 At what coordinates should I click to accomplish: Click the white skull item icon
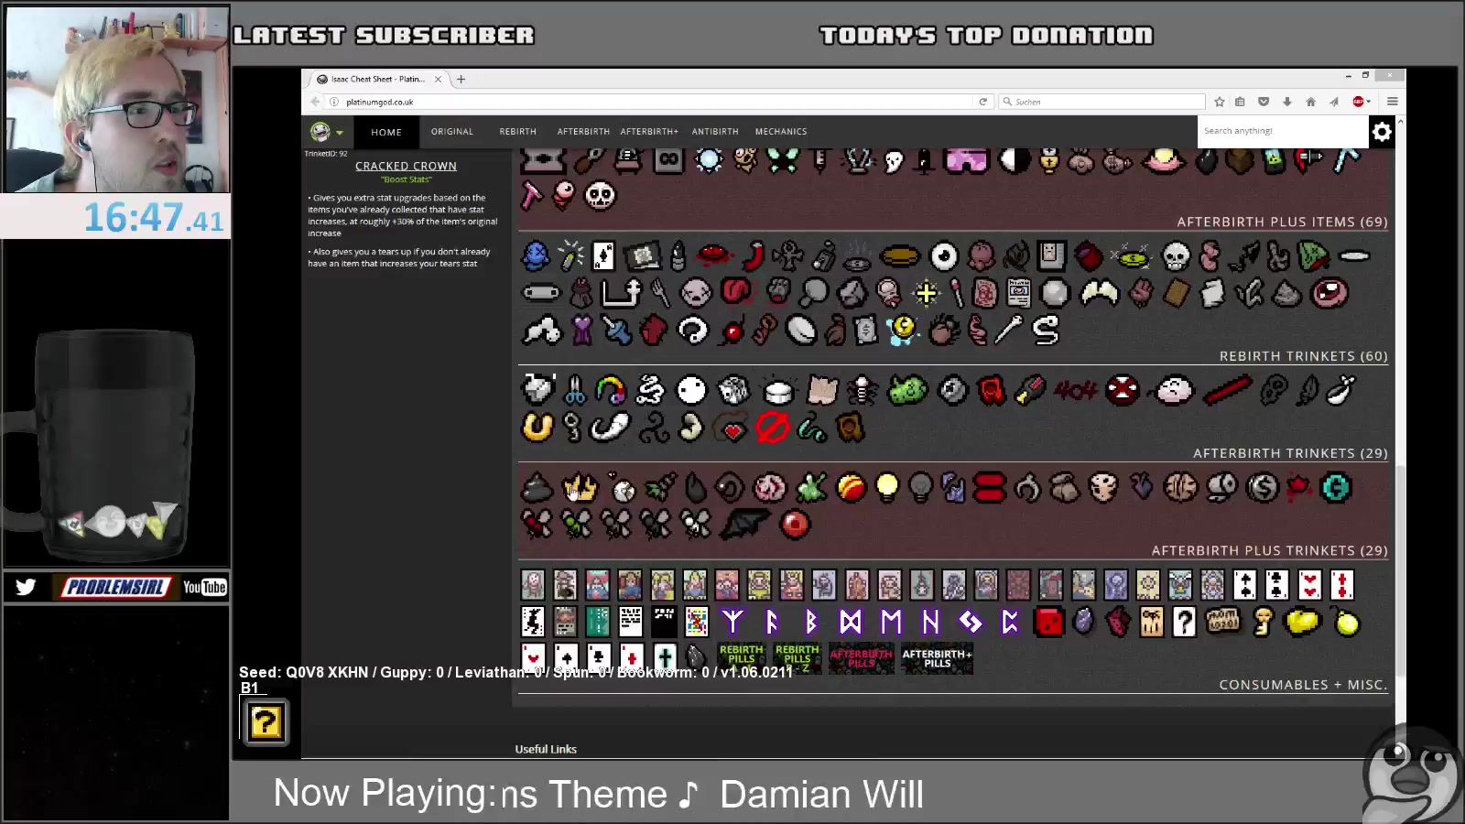pos(1176,256)
